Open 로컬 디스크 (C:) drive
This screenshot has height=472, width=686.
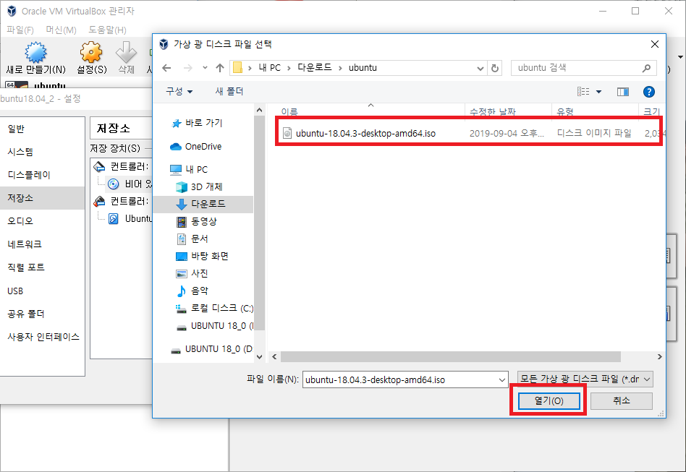(214, 309)
